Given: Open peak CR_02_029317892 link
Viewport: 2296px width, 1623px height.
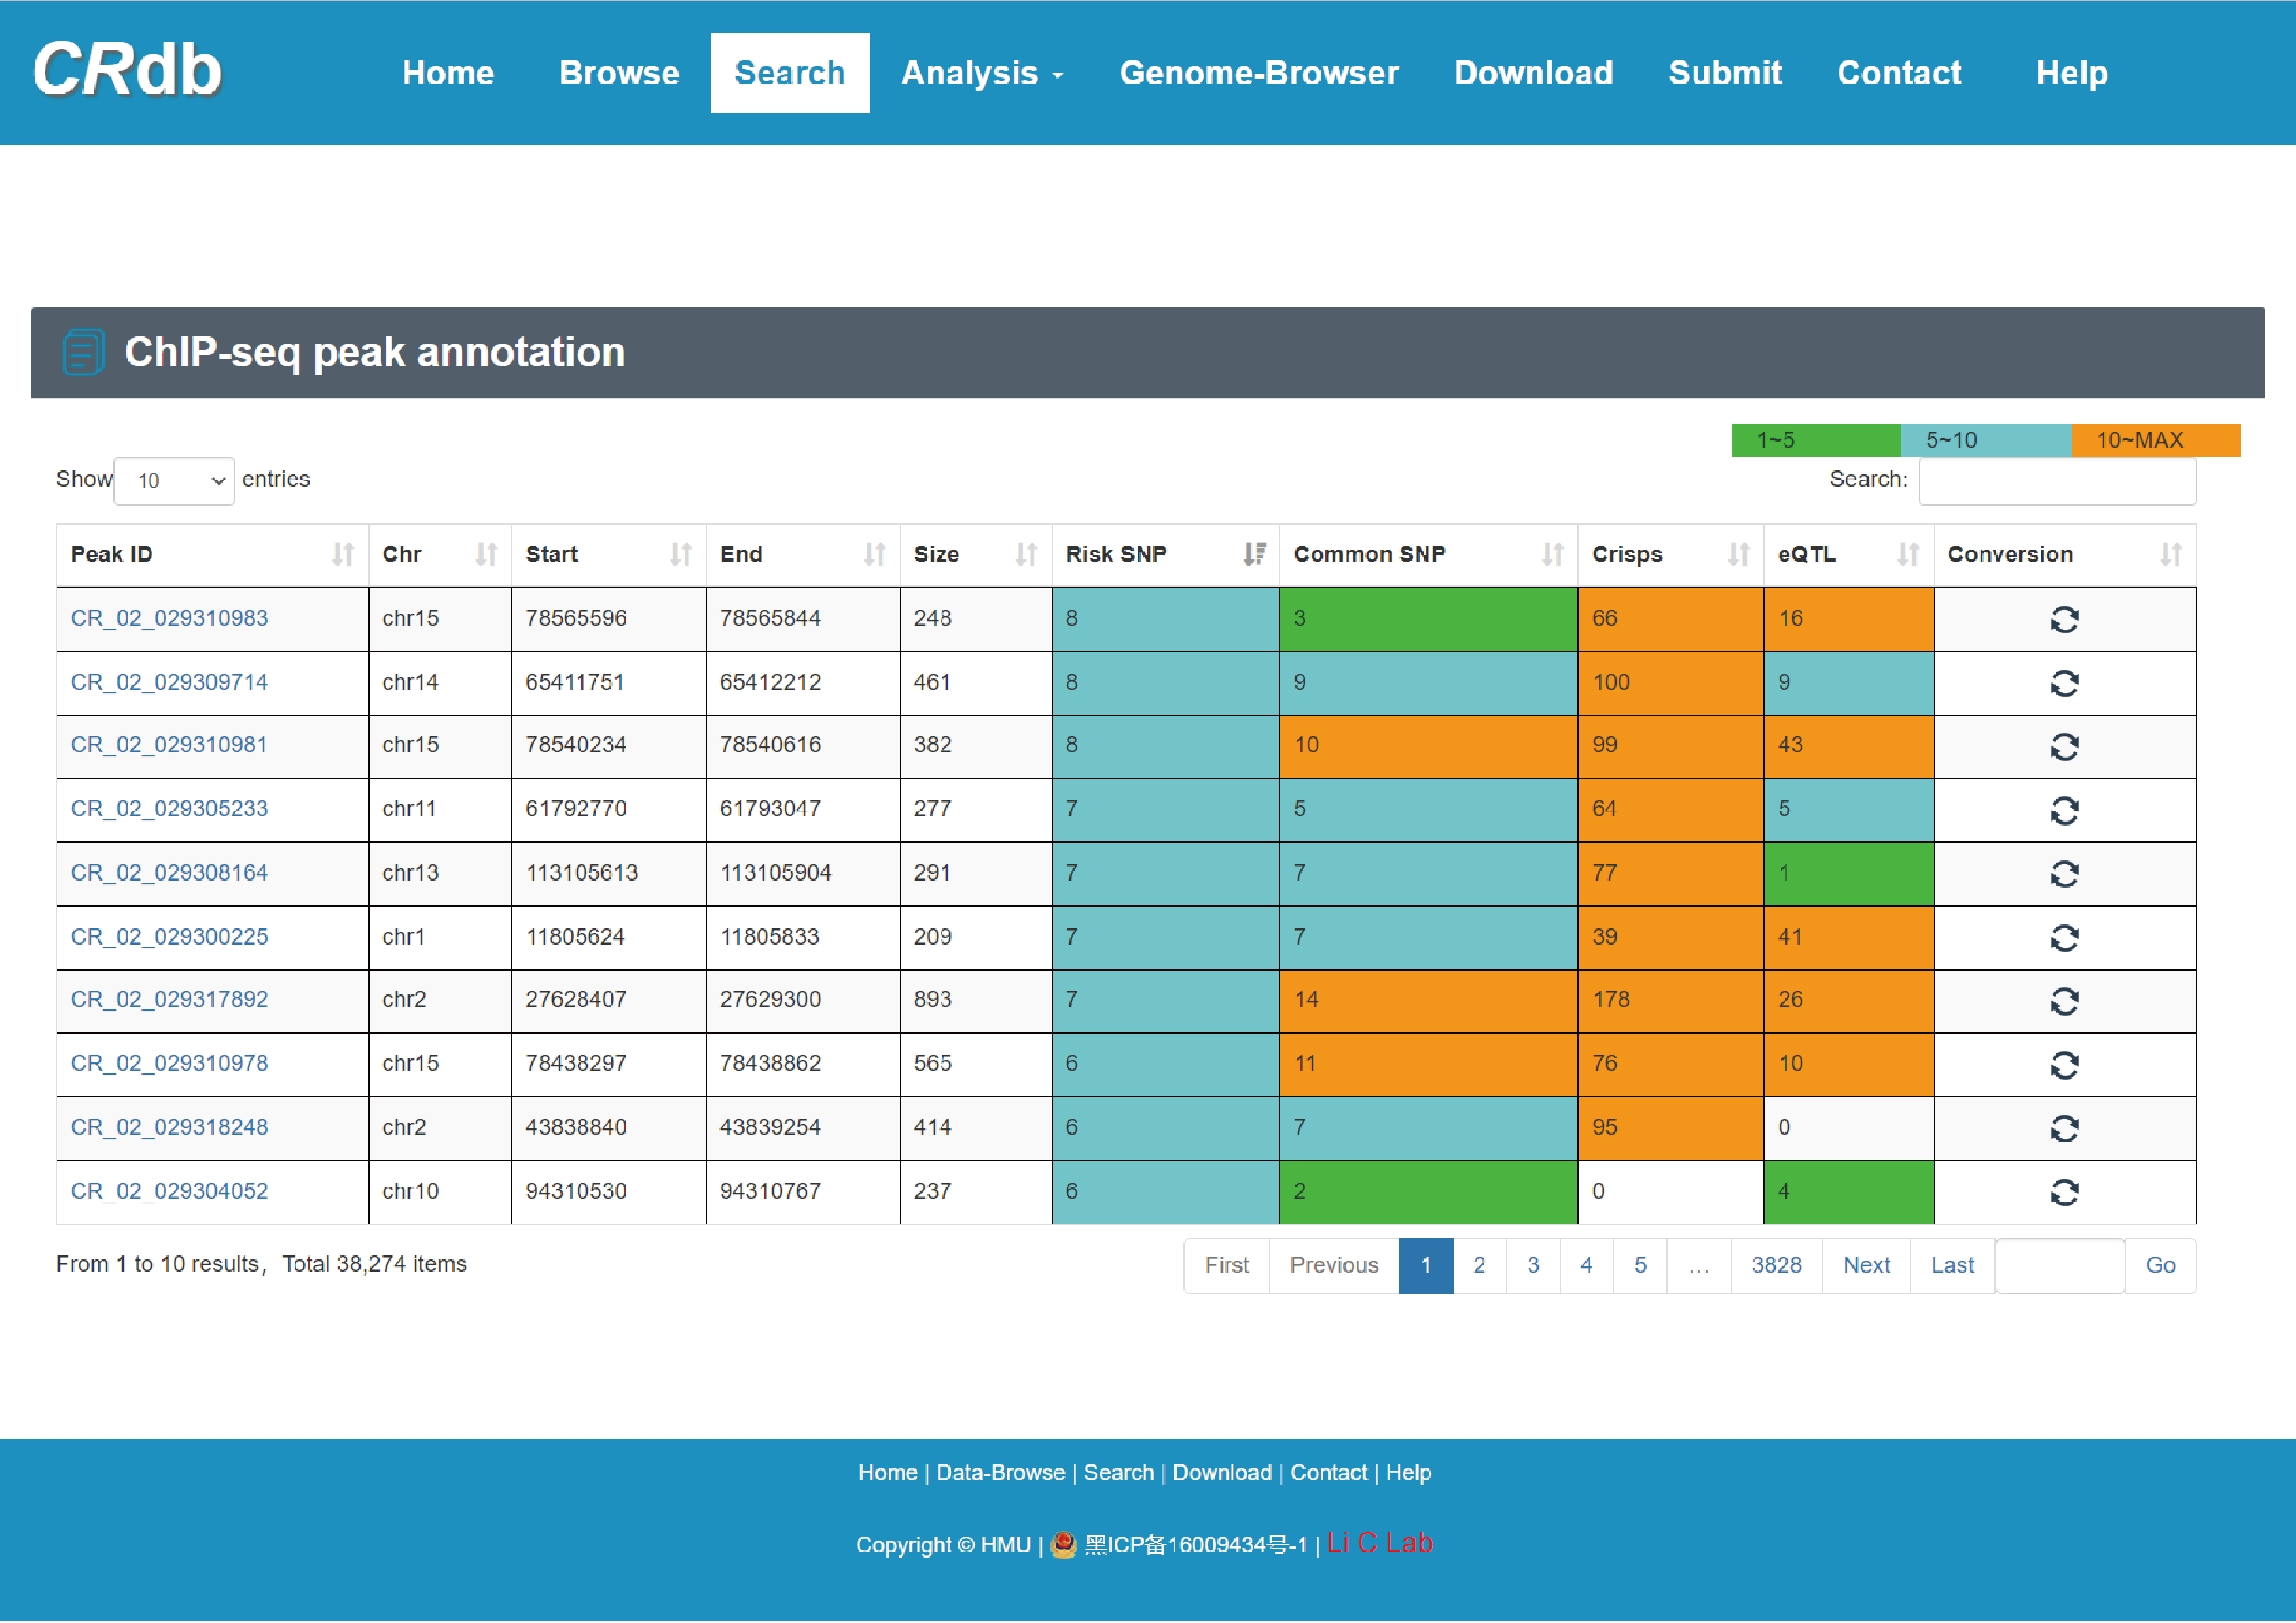Looking at the screenshot, I should [x=169, y=1000].
